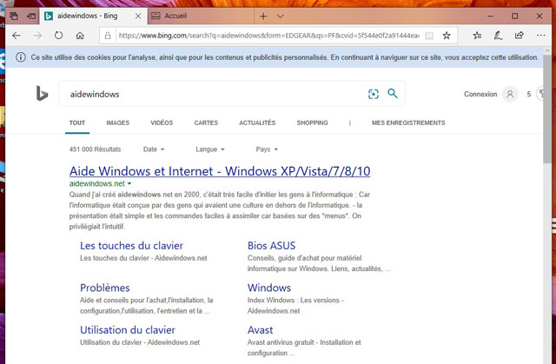Screen dimensions: 556x364
Task: Switch to the VIDÉOS tab
Action: click(x=162, y=123)
